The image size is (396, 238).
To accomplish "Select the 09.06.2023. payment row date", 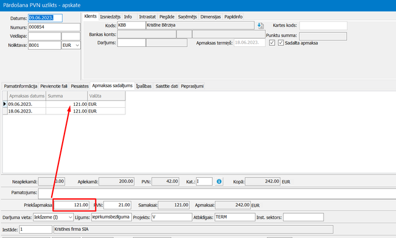I will point(27,104).
